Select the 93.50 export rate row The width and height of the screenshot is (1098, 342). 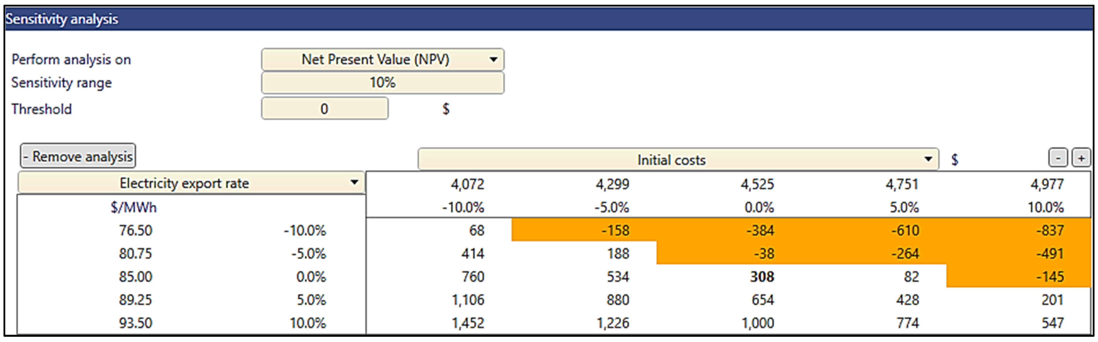135,323
